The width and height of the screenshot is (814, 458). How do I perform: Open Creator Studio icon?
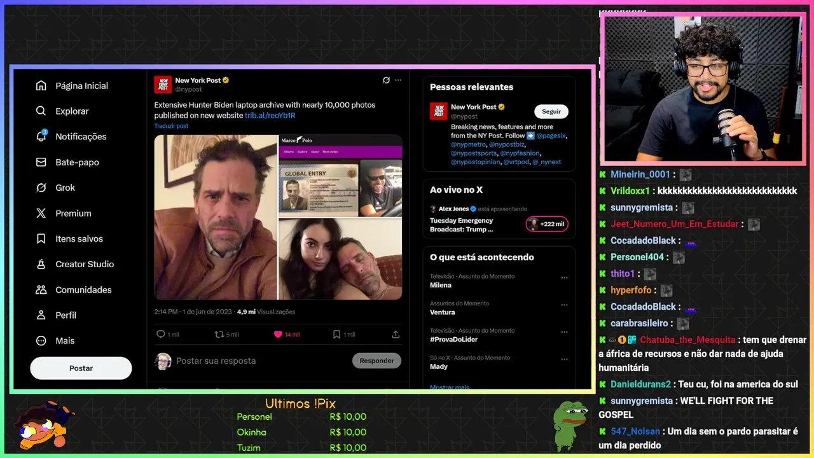pos(41,264)
